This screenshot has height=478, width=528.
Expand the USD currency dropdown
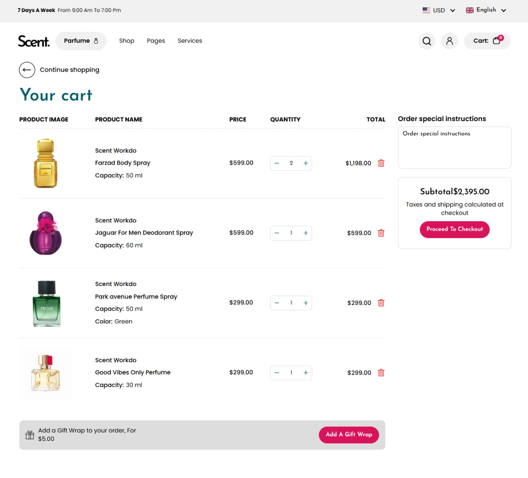[439, 10]
